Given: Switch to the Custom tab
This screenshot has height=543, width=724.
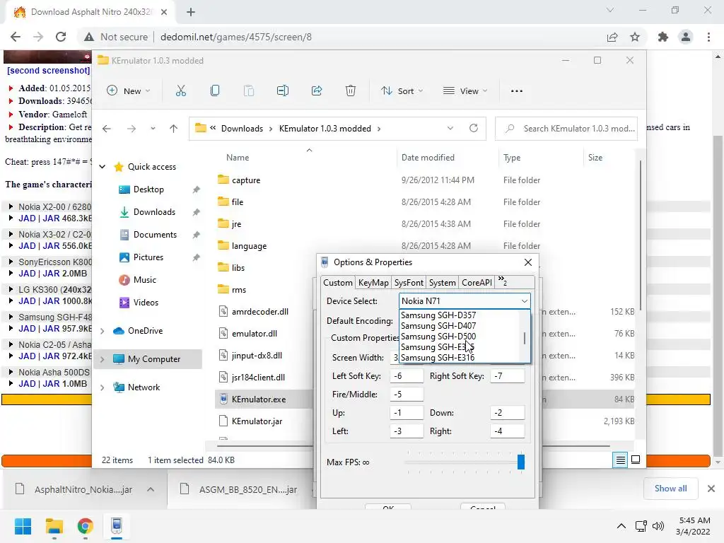Looking at the screenshot, I should point(337,283).
